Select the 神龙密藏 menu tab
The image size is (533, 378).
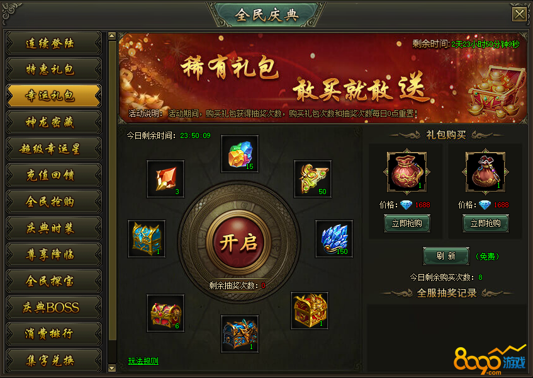(x=53, y=122)
